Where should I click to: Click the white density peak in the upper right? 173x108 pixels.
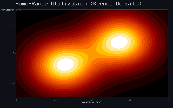[119, 42]
